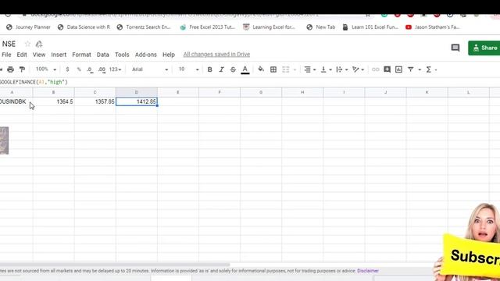
Task: Click the green Share button
Action: click(x=484, y=48)
